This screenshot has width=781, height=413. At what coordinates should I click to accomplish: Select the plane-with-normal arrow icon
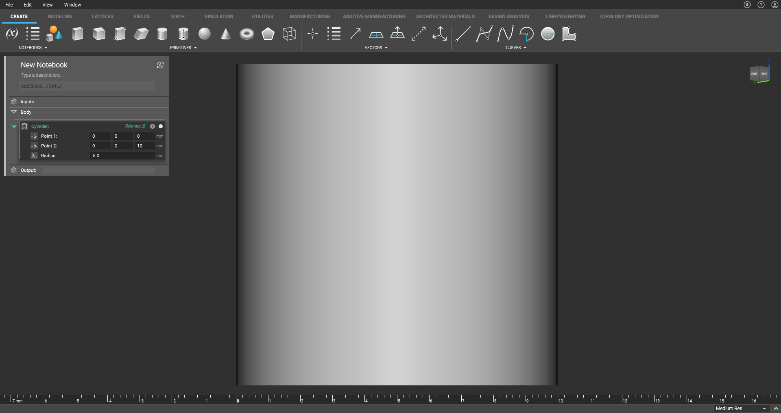click(397, 33)
